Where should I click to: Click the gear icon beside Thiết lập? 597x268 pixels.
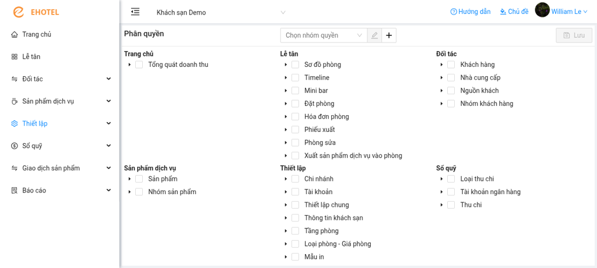click(x=15, y=124)
